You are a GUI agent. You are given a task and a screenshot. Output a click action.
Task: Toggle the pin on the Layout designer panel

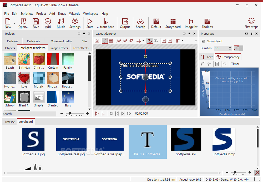tap(189, 34)
